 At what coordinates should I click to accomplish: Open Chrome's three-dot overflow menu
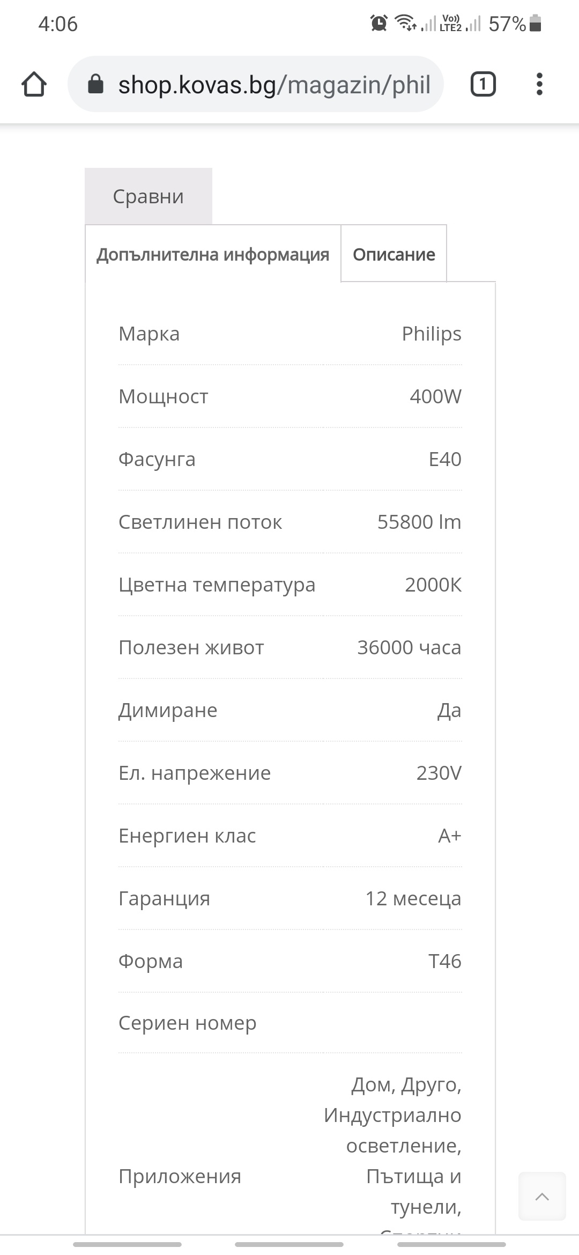[x=539, y=84]
